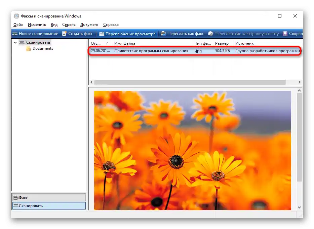This screenshot has width=314, height=229.
Task: Maximize the Факсы и сканирование window
Action: [x=280, y=16]
